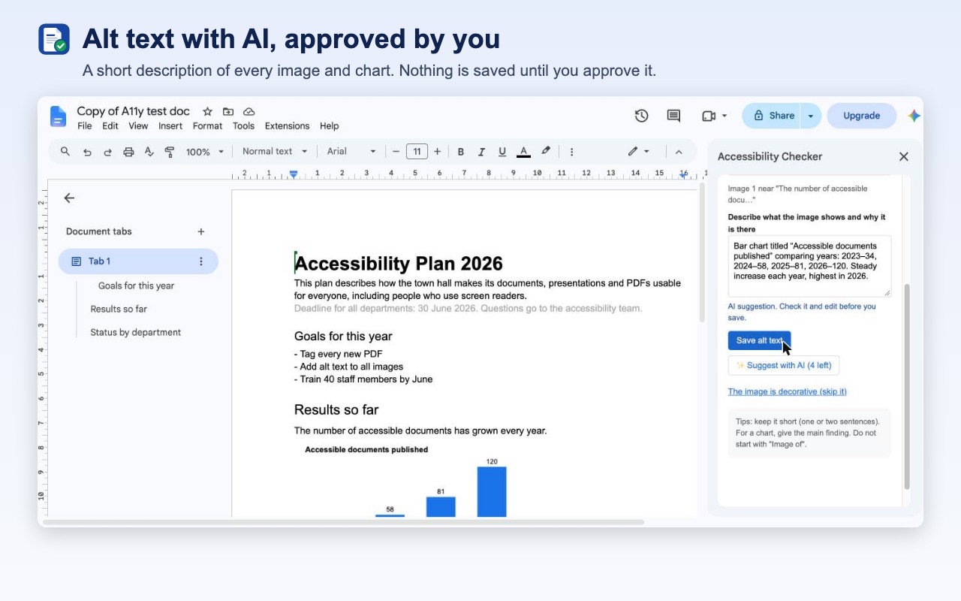Close the Accessibility Checker panel
Image resolution: width=961 pixels, height=601 pixels.
(x=904, y=156)
